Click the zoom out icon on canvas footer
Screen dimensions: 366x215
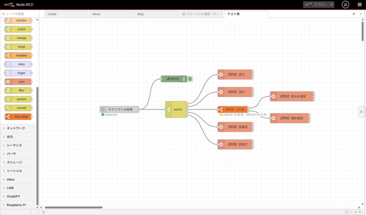pos(351,212)
